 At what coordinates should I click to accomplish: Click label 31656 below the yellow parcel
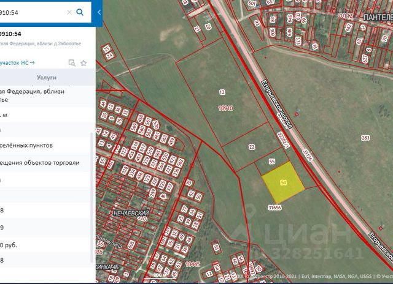[x=274, y=207]
